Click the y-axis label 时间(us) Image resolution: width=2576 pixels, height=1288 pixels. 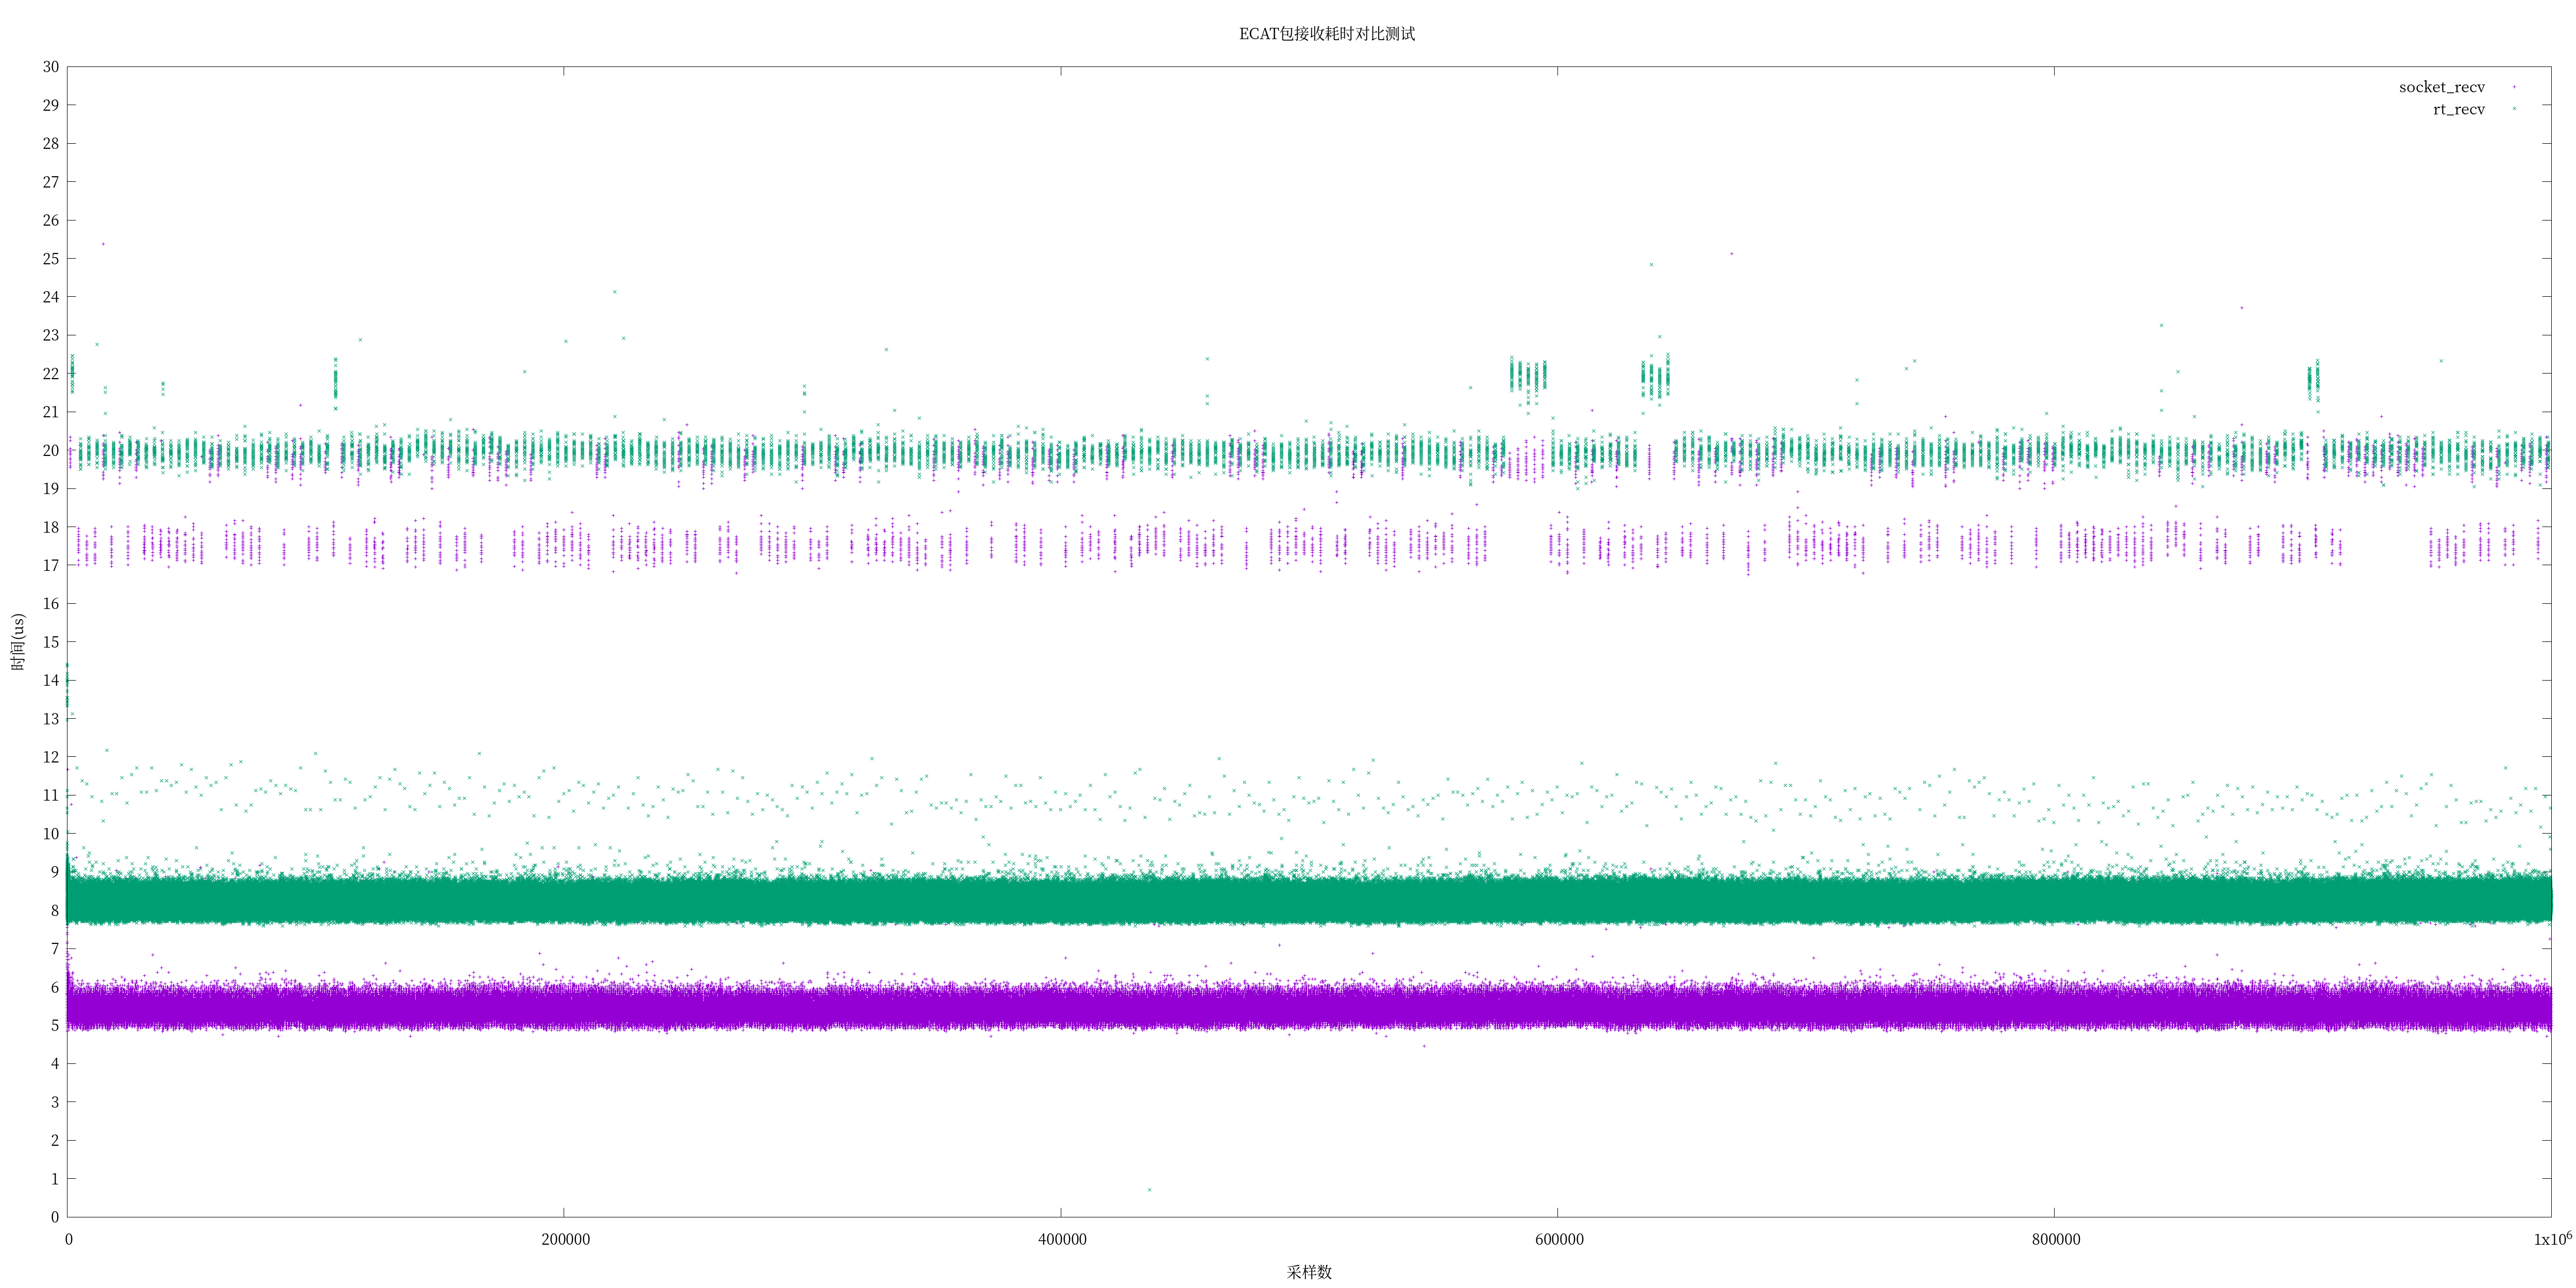[18, 642]
